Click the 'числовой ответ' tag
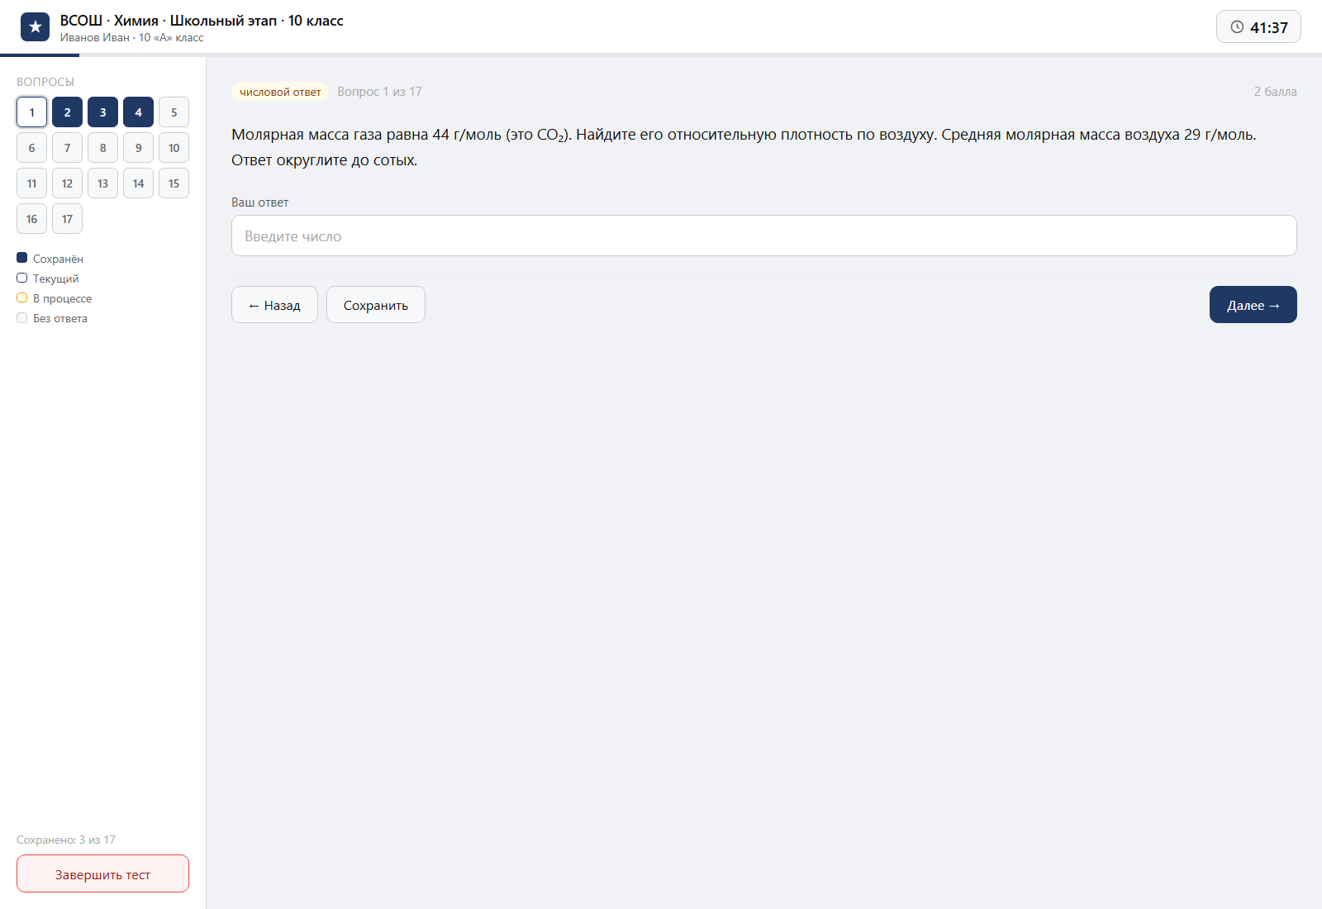The width and height of the screenshot is (1322, 909). [280, 92]
